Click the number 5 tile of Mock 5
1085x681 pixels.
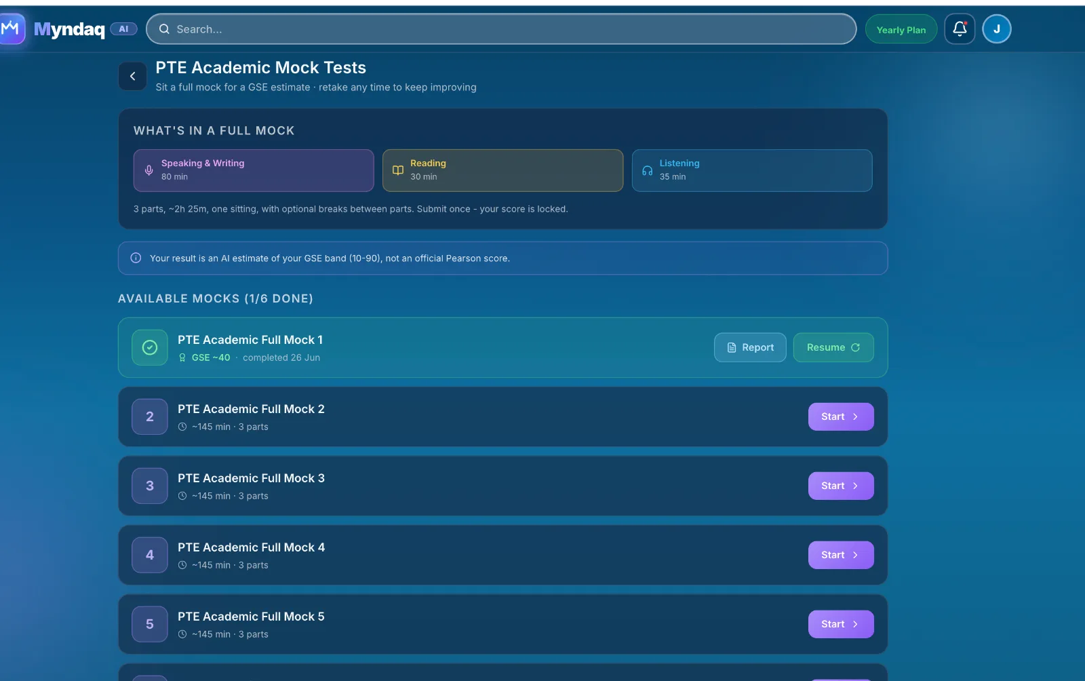150,624
